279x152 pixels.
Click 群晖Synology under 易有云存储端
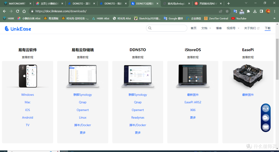pyautogui.click(x=83, y=95)
